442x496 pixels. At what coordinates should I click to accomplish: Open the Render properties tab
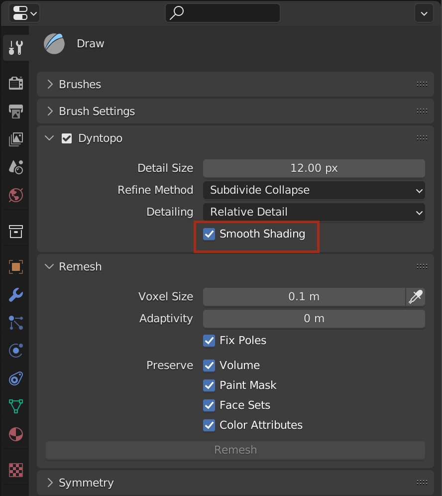coord(16,83)
